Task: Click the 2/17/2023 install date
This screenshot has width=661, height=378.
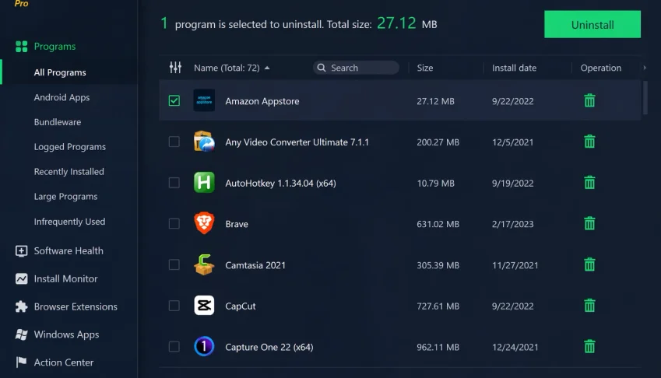Action: (512, 224)
